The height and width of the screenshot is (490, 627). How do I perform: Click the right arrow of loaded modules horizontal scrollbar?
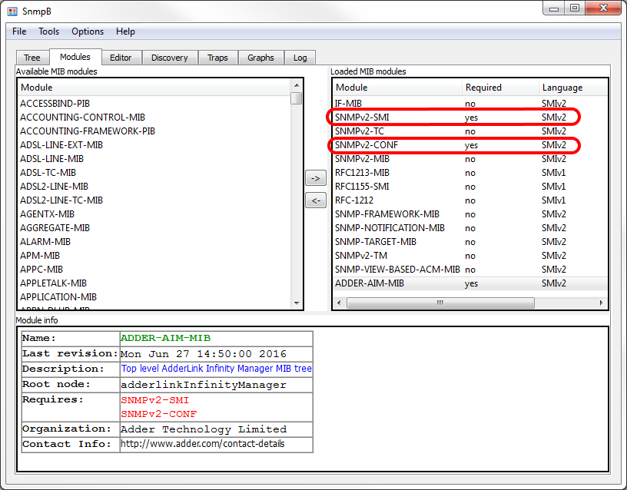pos(601,303)
